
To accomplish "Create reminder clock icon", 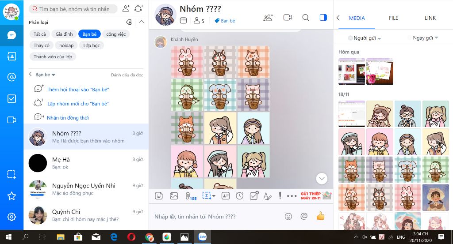I will point(239,196).
